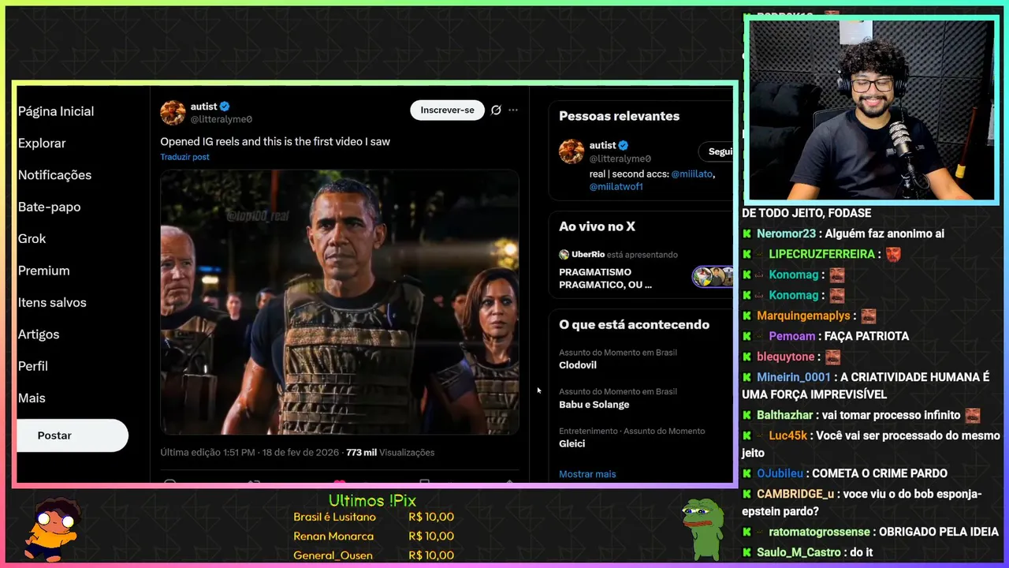The width and height of the screenshot is (1009, 568).
Task: Open Explorar in the X sidebar
Action: [x=42, y=144]
